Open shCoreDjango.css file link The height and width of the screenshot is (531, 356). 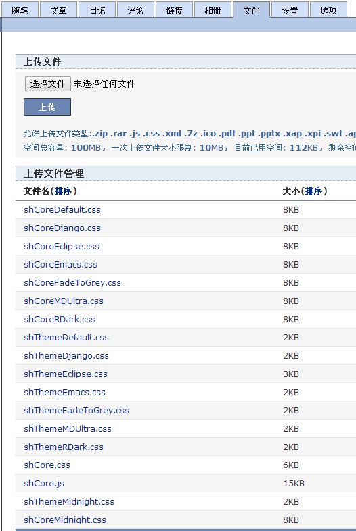[62, 228]
